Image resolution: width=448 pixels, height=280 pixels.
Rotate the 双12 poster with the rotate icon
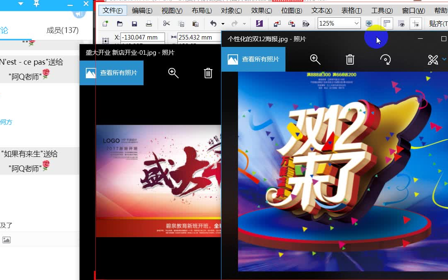[385, 59]
